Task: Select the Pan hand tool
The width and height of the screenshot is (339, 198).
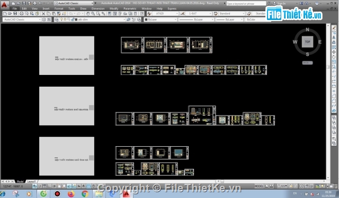Action: 88,13
